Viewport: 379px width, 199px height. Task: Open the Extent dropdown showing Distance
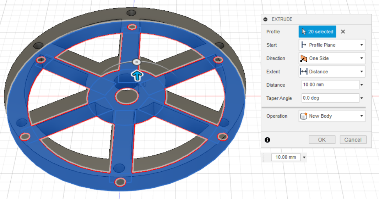point(332,72)
